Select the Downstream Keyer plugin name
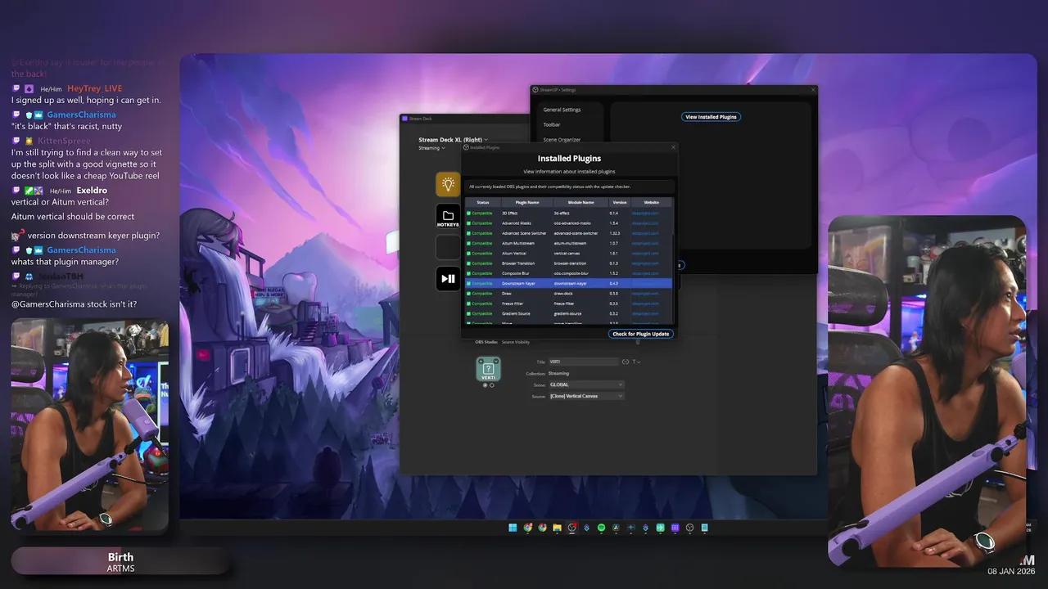This screenshot has width=1048, height=589. pyautogui.click(x=518, y=283)
